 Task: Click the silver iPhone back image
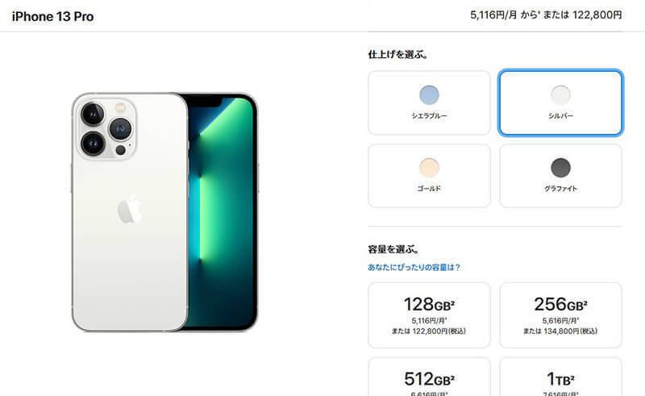tap(130, 212)
